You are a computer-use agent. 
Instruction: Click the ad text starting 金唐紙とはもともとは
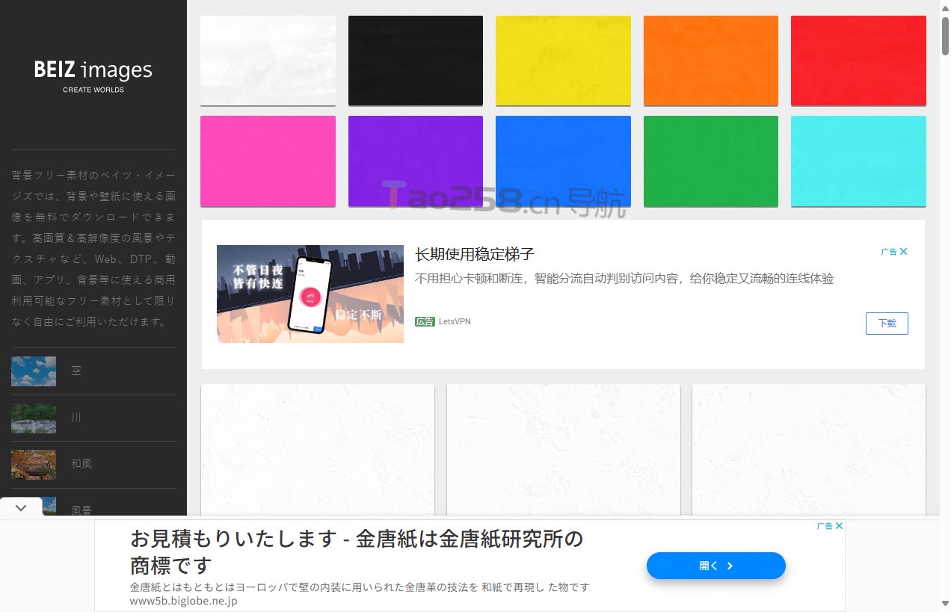tap(360, 587)
